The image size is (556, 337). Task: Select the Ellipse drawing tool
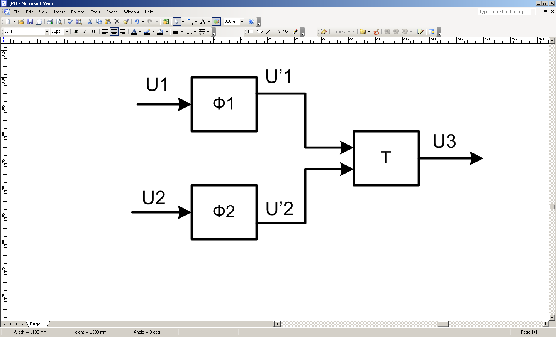click(259, 32)
